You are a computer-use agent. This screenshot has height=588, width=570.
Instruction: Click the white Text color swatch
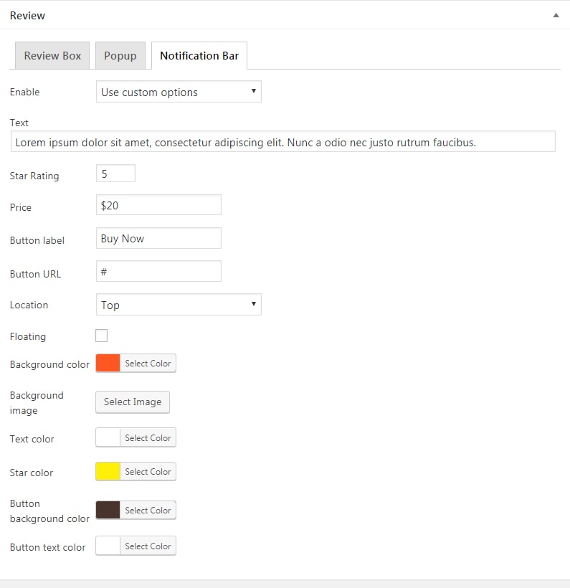click(108, 438)
